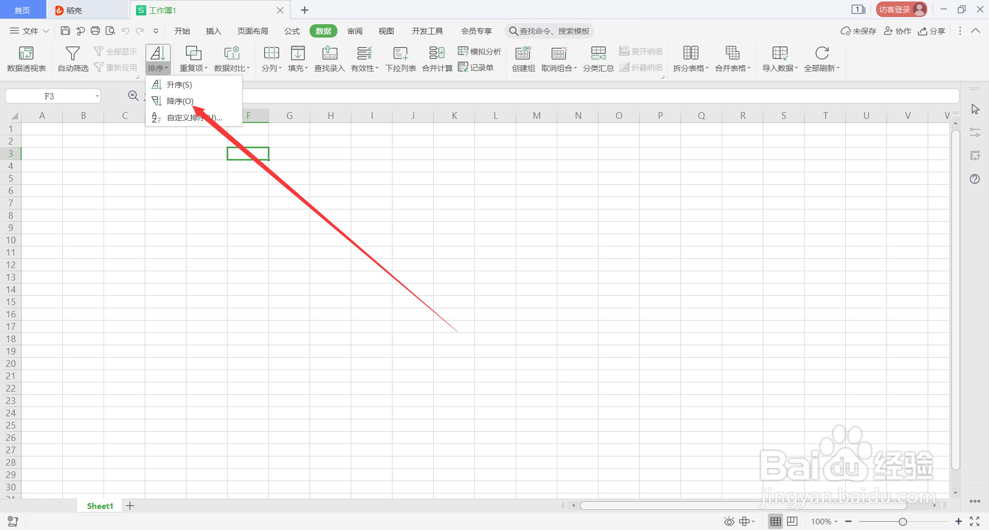
Task: Click the zoom in plus button
Action: coord(959,521)
